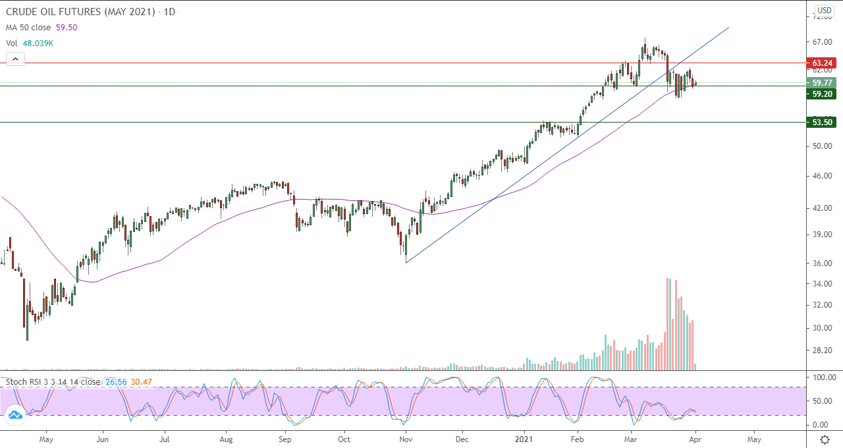Screen dimensions: 843x448
Task: Select the Vol 48.039K indicator legend
Action: coord(30,43)
